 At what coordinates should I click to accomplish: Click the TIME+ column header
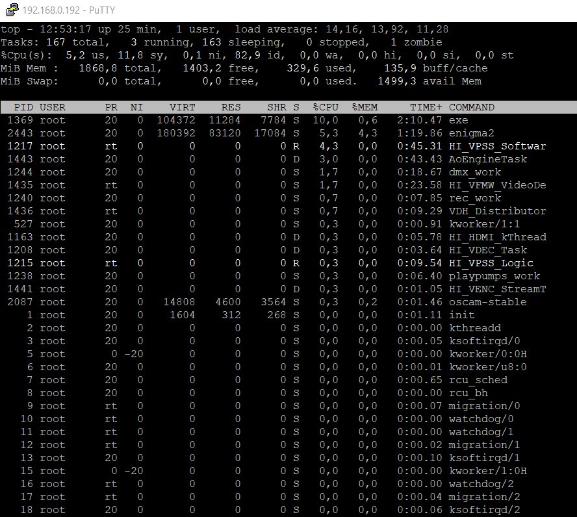(426, 107)
